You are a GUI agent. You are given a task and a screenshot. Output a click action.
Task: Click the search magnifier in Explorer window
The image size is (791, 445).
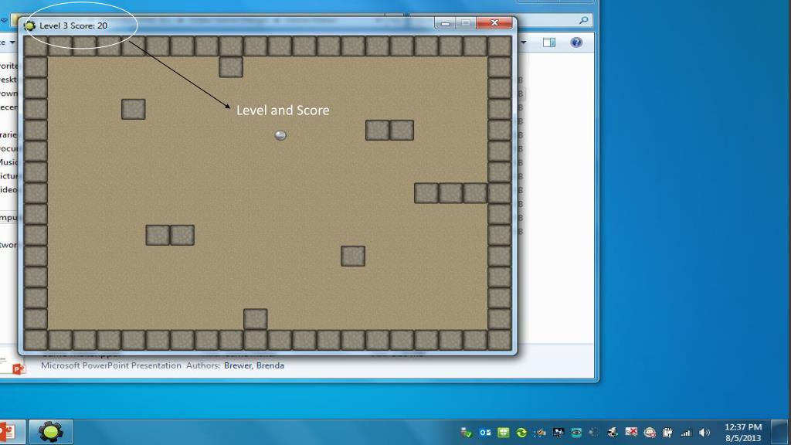tap(584, 20)
